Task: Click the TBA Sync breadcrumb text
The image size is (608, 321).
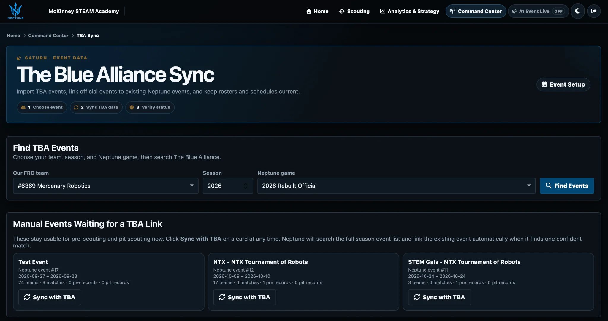Action: click(x=88, y=36)
